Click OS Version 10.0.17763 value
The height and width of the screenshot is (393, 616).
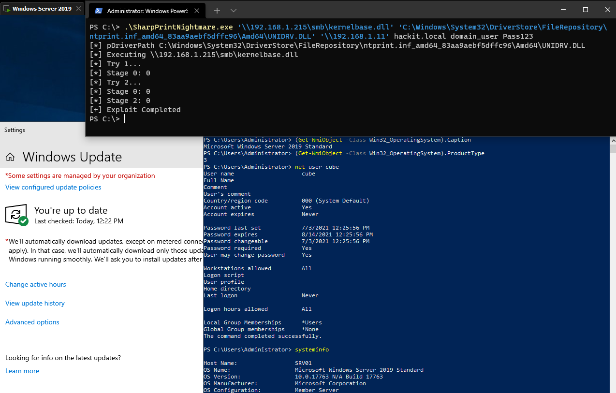(339, 377)
